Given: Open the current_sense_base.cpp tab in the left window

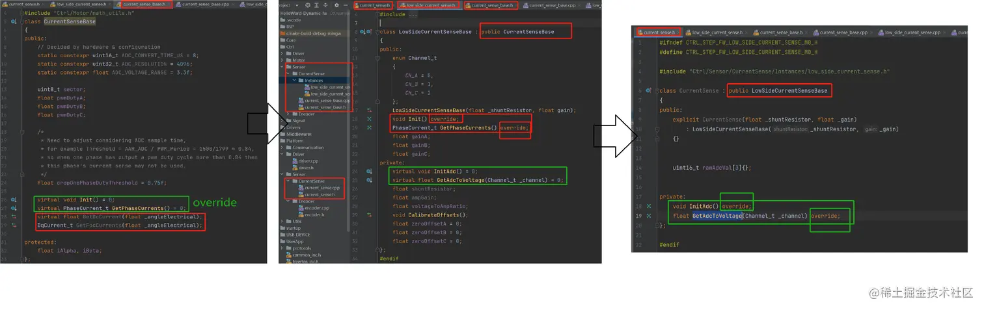Looking at the screenshot, I should point(204,5).
